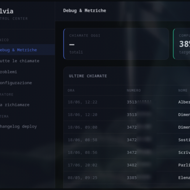Click the Control Center logo text
The height and width of the screenshot is (190, 190).
pos(14,19)
